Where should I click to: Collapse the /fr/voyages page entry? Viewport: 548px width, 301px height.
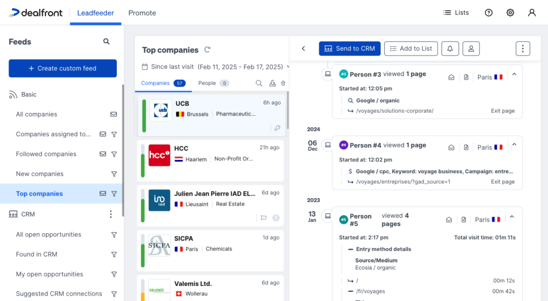[x=351, y=291]
